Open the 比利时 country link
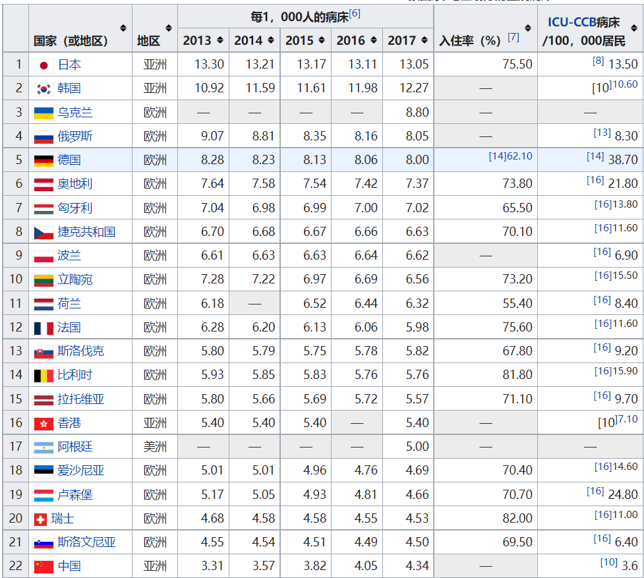 pyautogui.click(x=75, y=375)
